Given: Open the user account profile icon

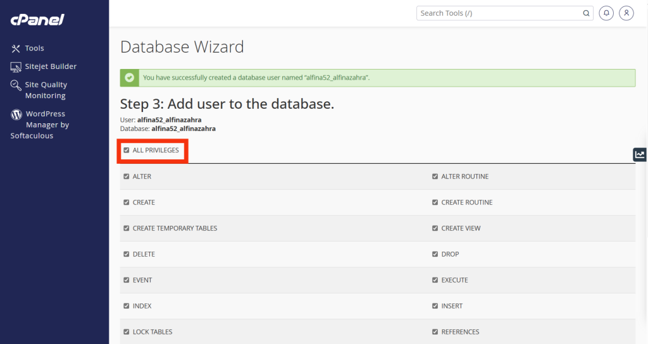Looking at the screenshot, I should tap(626, 13).
